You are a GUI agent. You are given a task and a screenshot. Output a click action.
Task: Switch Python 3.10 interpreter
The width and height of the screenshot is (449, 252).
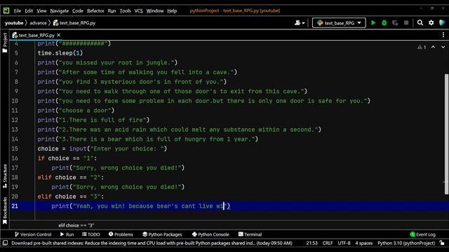tap(406, 243)
